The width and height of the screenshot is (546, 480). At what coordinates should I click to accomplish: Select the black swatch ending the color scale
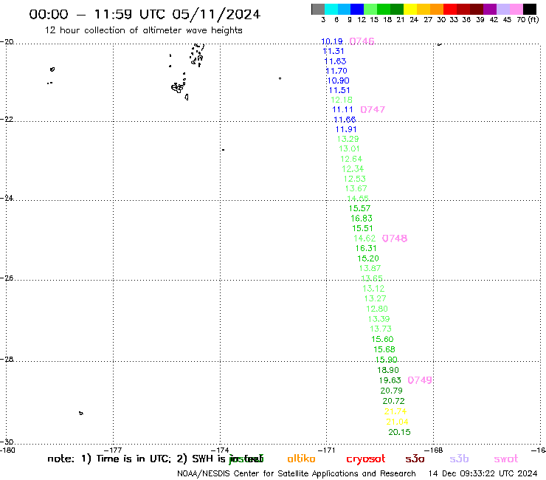tap(530, 9)
